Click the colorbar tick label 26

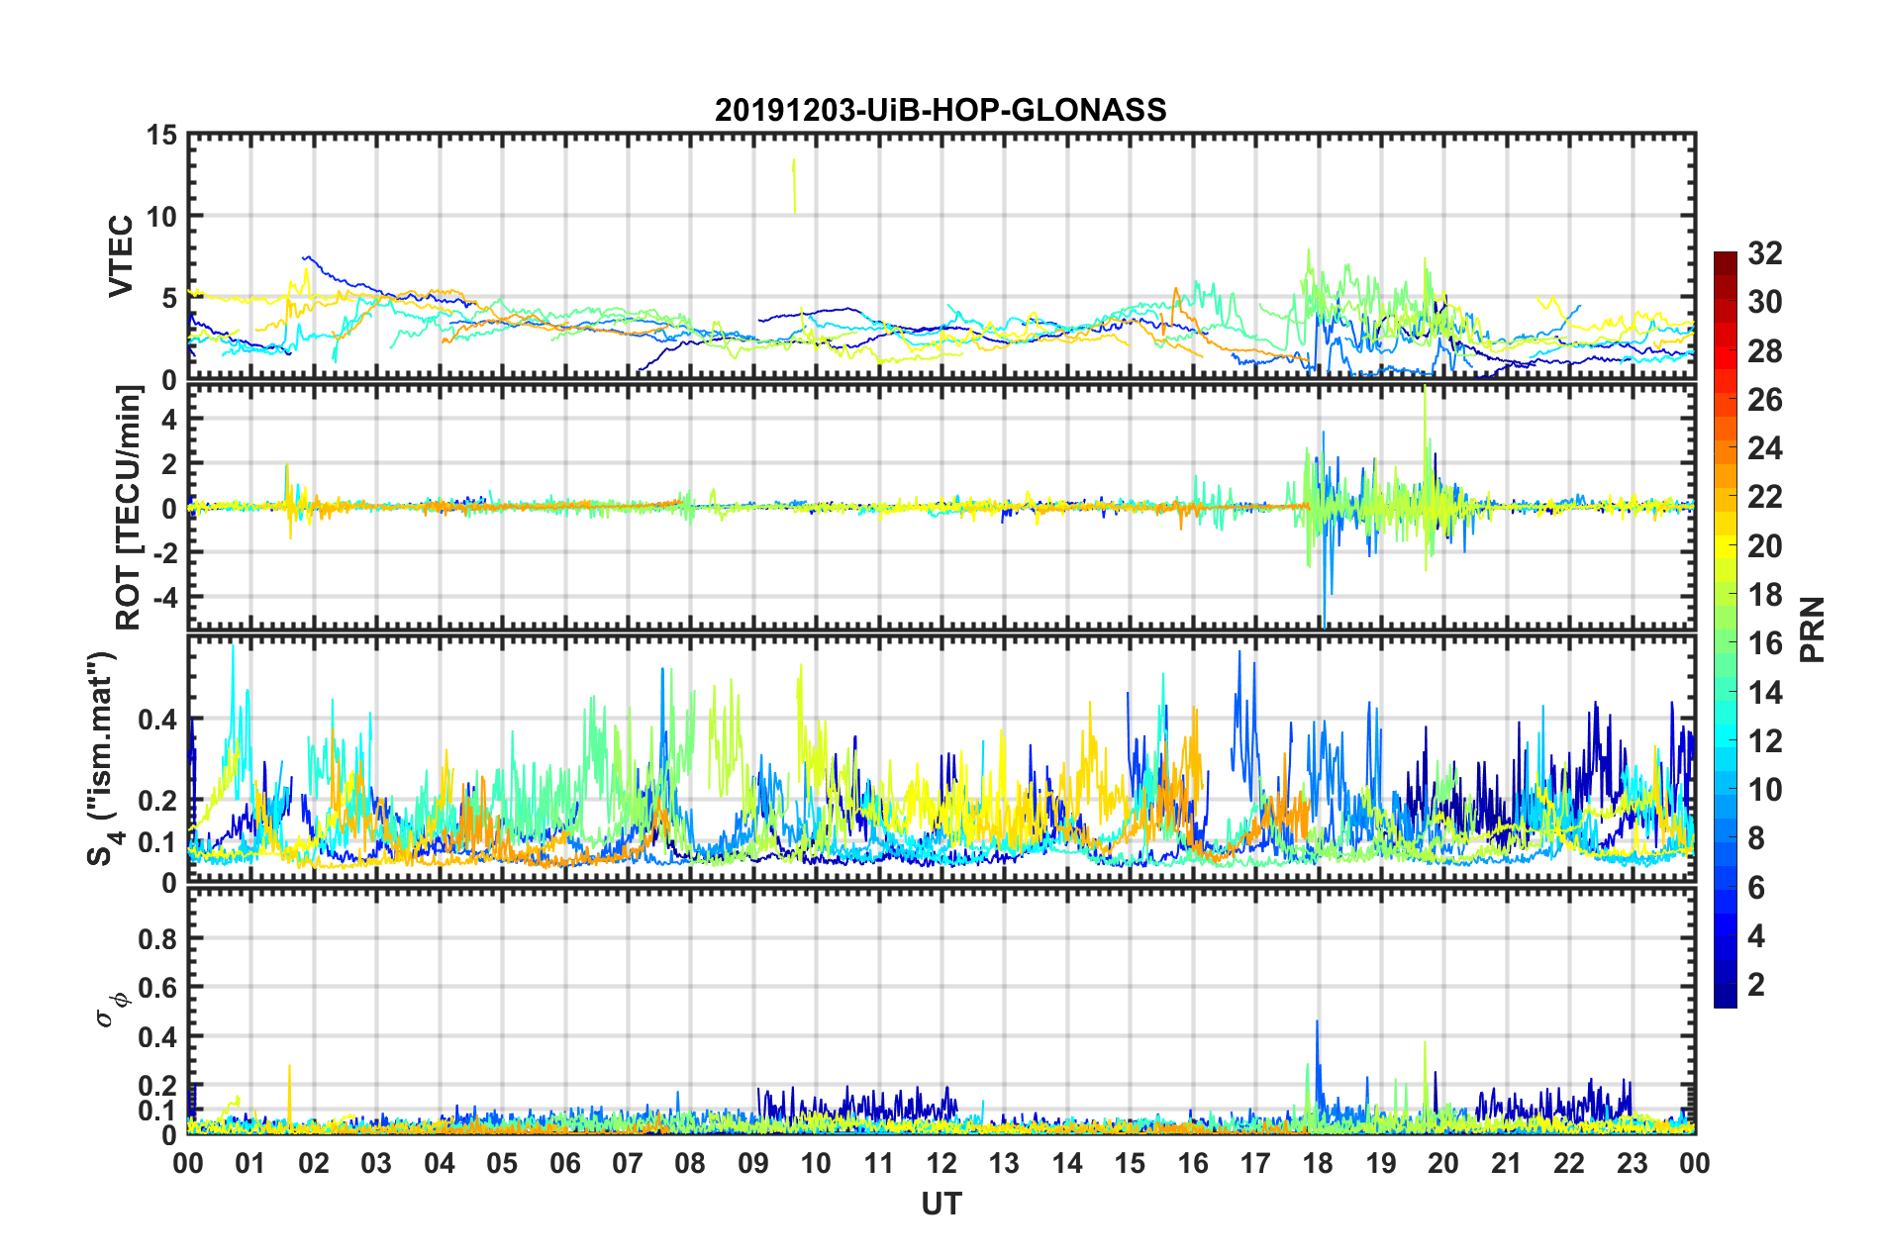coord(1765,400)
